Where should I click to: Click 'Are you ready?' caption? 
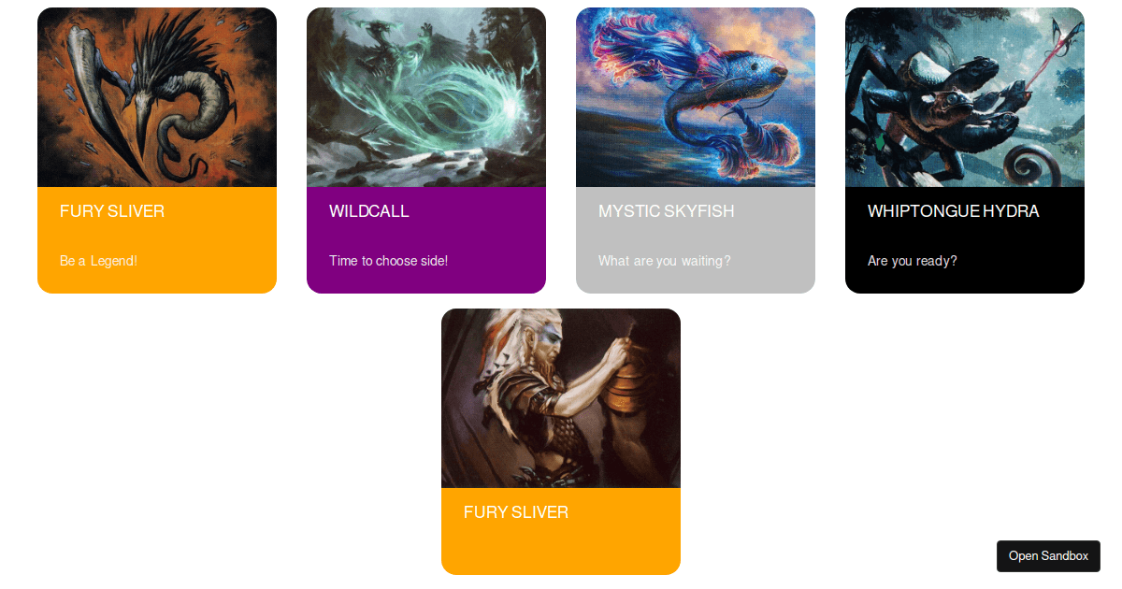pyautogui.click(x=913, y=261)
